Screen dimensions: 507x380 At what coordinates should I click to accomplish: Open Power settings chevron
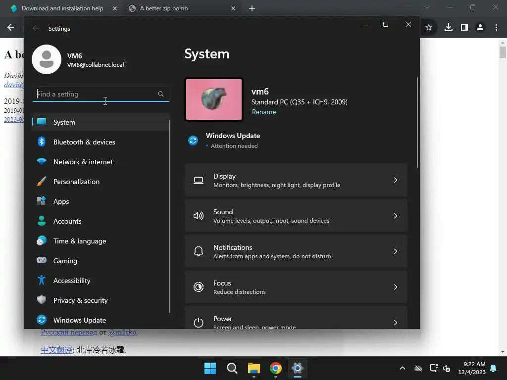(396, 323)
